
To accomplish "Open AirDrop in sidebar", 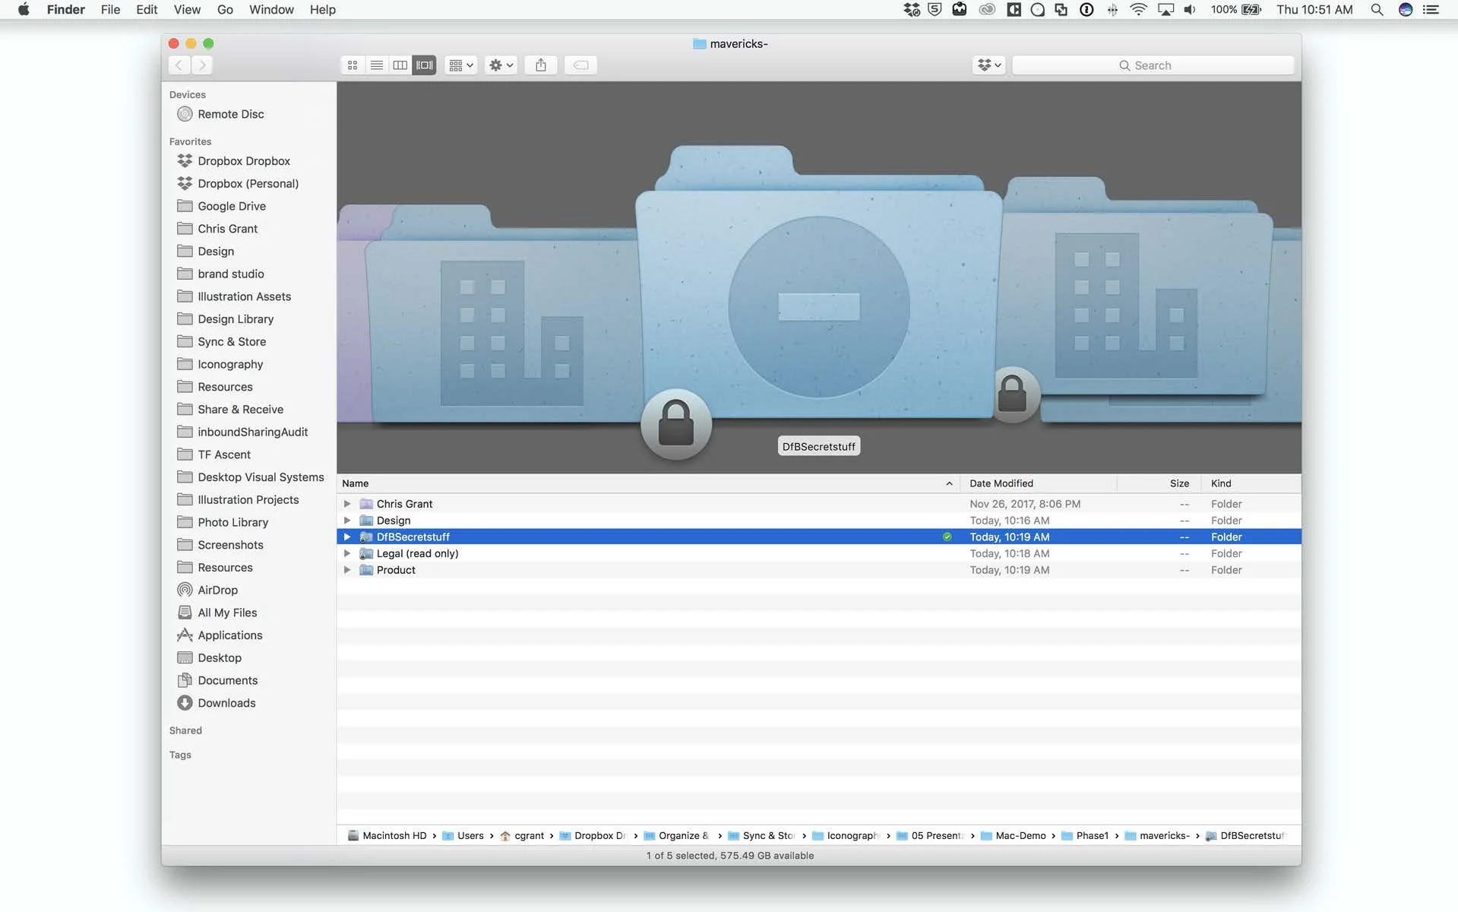I will [217, 590].
